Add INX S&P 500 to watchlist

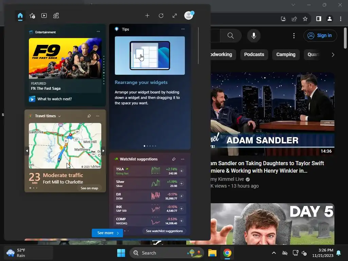181,209
